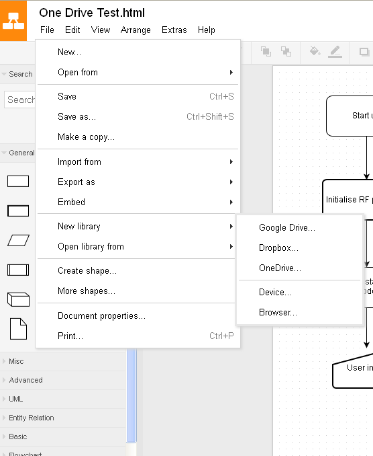This screenshot has height=456, width=373.
Task: Select the Initialise RF node
Action: [x=348, y=196]
